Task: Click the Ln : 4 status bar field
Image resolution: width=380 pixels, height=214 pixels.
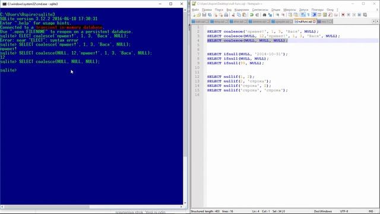Action: tap(255, 212)
